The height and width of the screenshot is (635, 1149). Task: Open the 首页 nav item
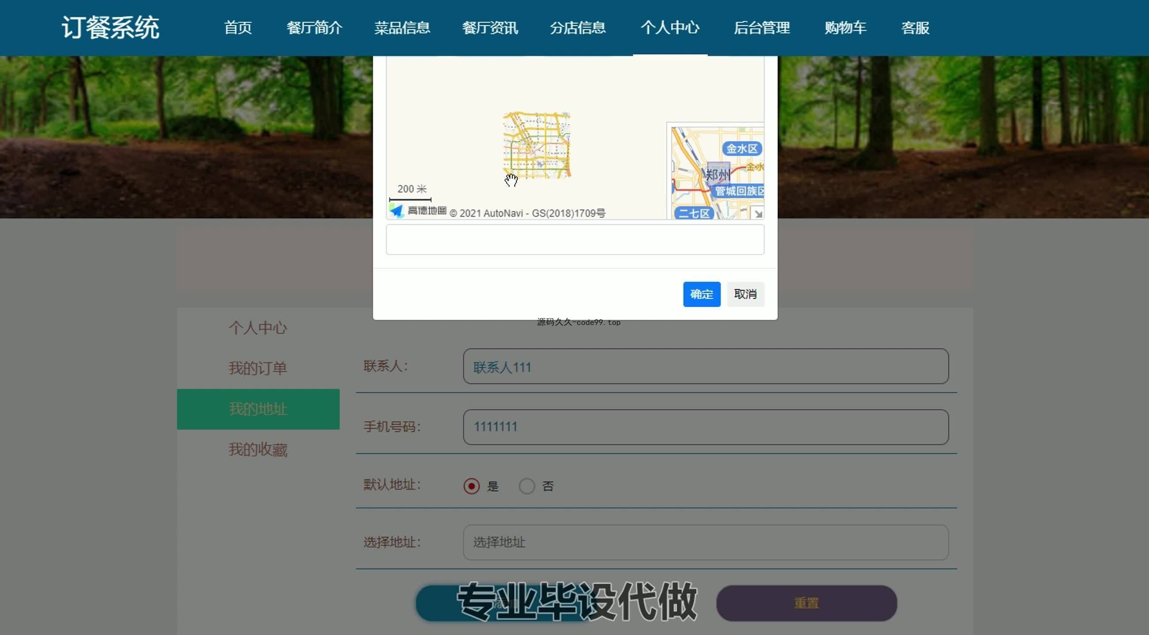tap(238, 28)
